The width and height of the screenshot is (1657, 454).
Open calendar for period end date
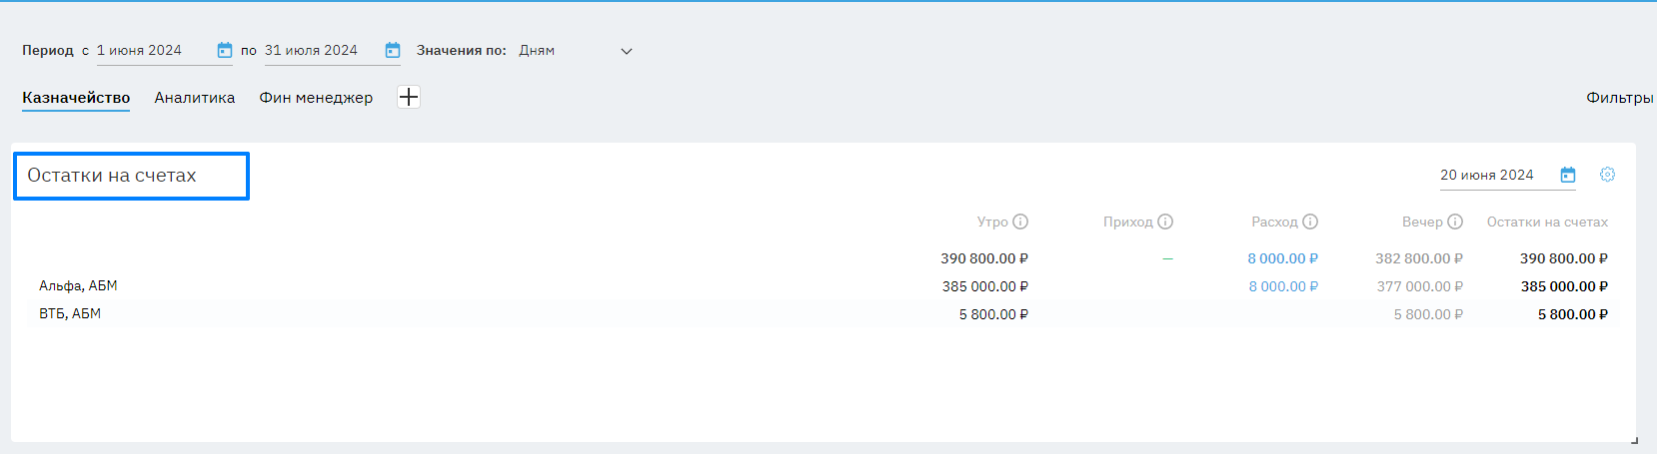coord(393,50)
